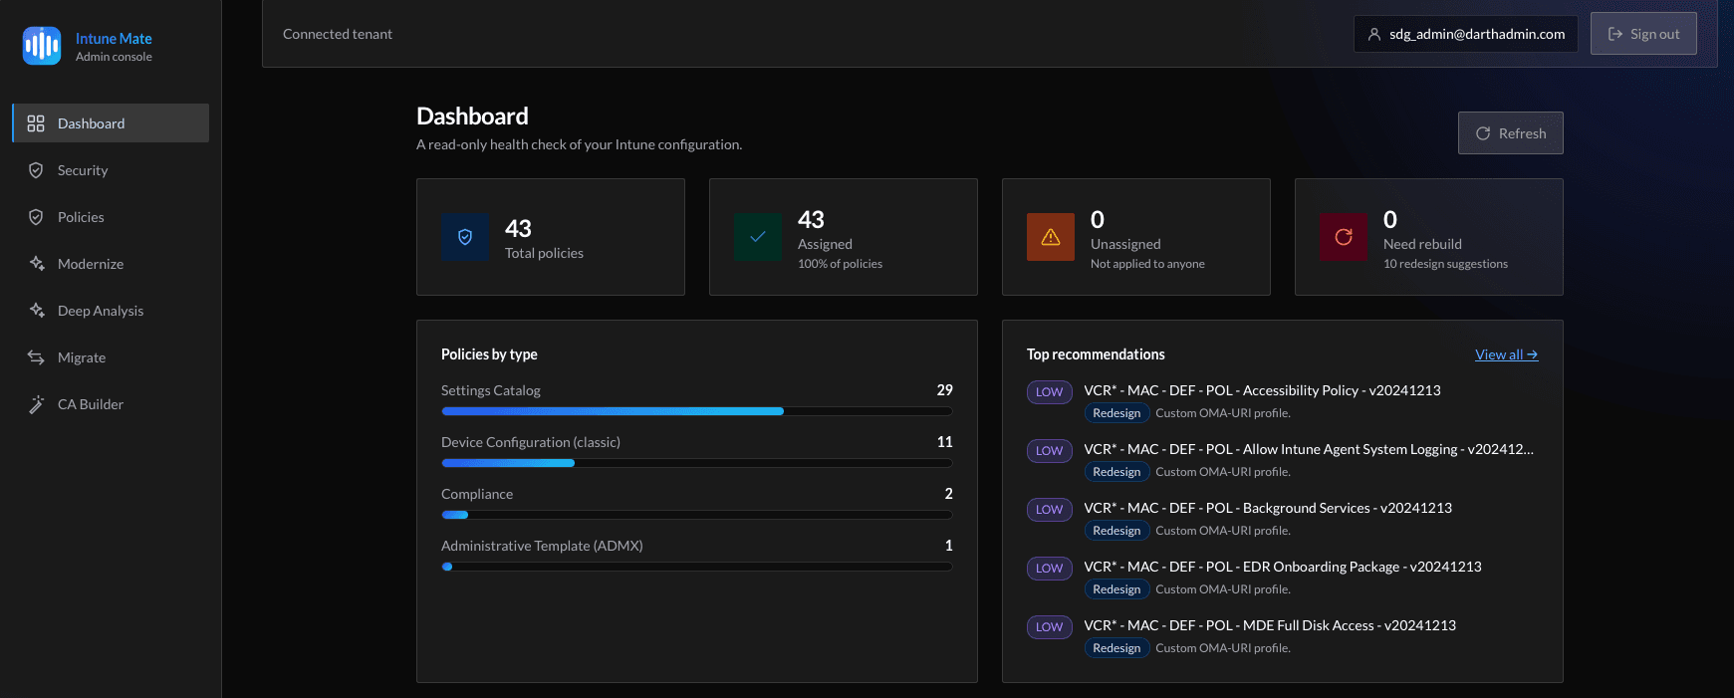Open the Security page
The width and height of the screenshot is (1734, 698).
coord(111,170)
